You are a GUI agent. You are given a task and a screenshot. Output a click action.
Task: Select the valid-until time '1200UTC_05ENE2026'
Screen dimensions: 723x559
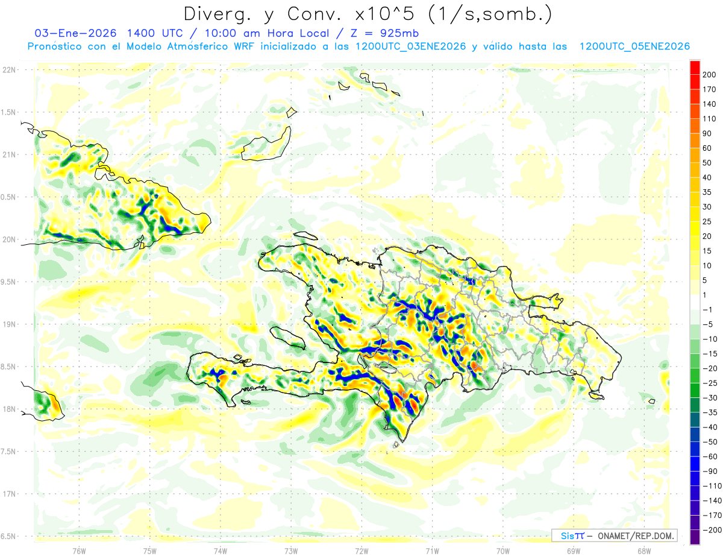(634, 46)
